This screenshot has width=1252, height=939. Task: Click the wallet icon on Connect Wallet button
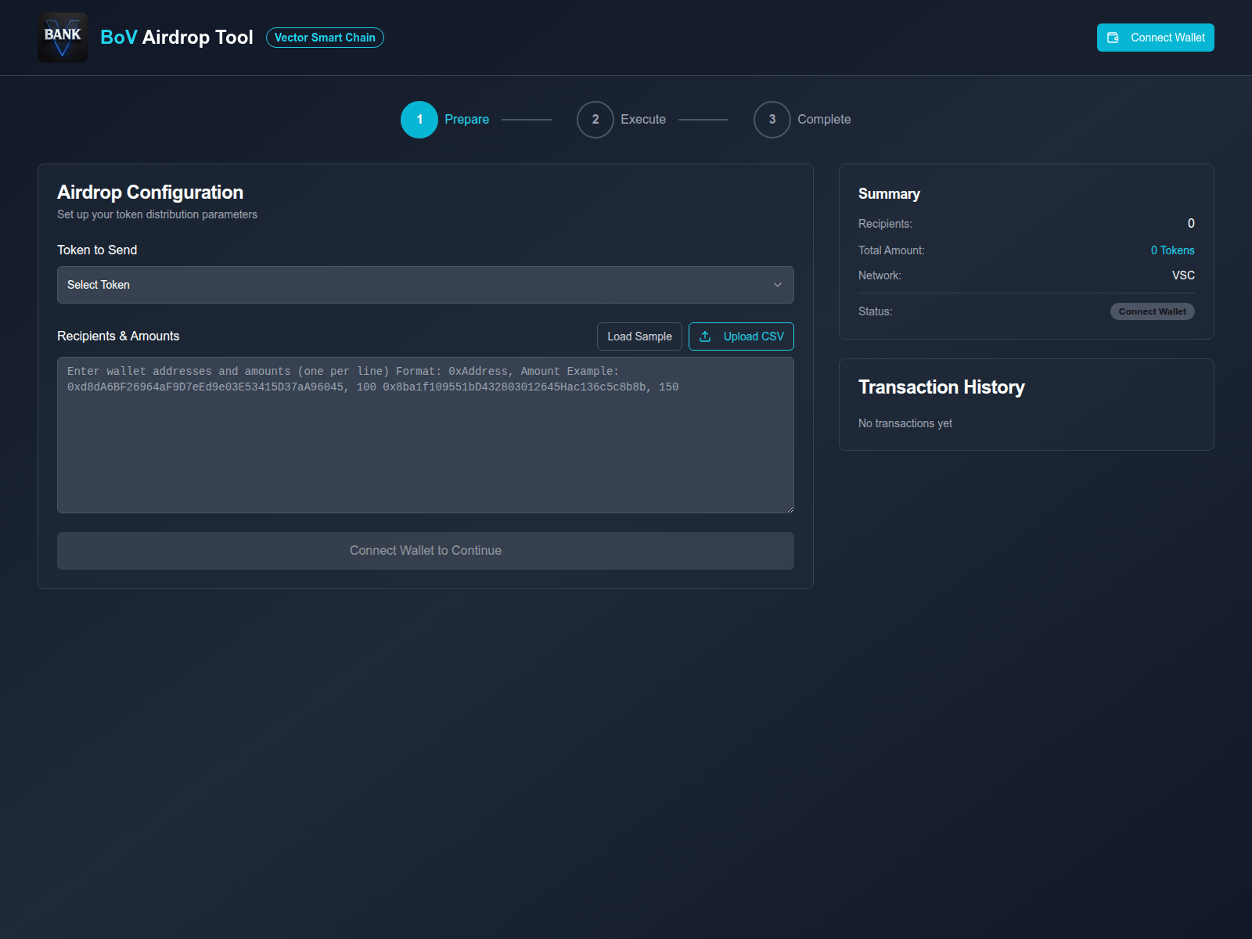[x=1113, y=37]
